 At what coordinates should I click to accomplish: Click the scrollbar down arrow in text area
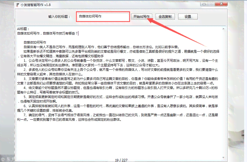tap(223, 157)
